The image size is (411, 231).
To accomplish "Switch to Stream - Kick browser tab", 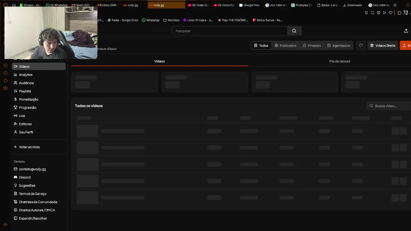I will tap(31, 5).
